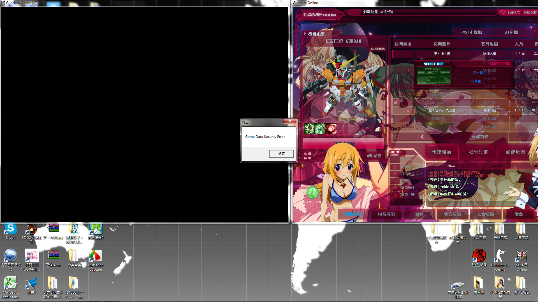538x302 pixels.
Task: Open the 信件箱 mailbox icon in MENU
Action: [395, 160]
